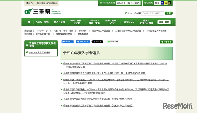Open 入学者選抜実施方針 link dated 令和07年03月25日
Screen dimensions: 197x113
[98, 99]
